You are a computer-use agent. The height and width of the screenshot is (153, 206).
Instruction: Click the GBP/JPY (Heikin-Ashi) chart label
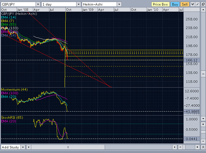[x=19, y=14]
